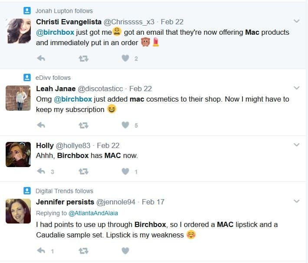Reply to Holly's Birchbox tweet
308x263 pixels.
(x=41, y=171)
